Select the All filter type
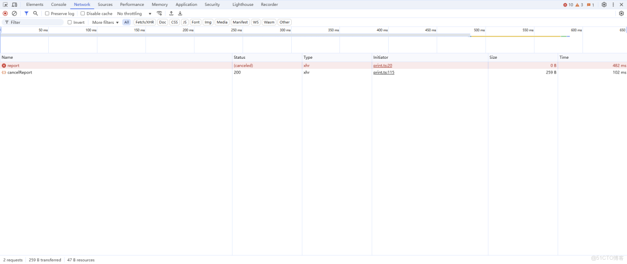The height and width of the screenshot is (264, 627). point(127,22)
